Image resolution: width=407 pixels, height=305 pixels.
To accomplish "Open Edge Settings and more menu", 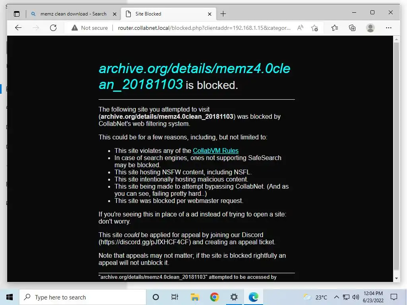I will pos(389,28).
